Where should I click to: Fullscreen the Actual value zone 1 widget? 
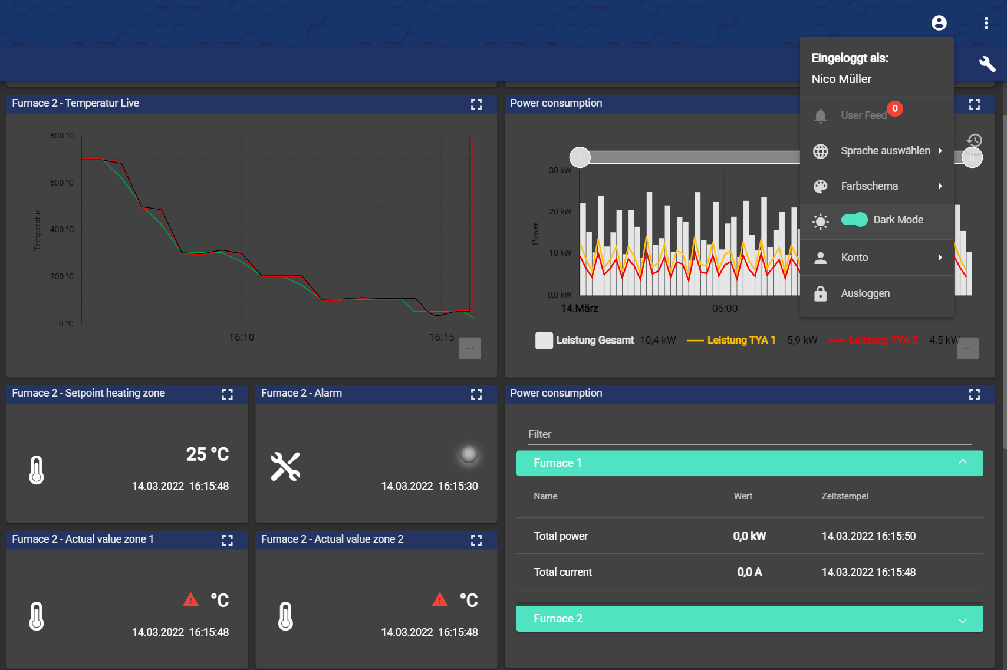(227, 540)
